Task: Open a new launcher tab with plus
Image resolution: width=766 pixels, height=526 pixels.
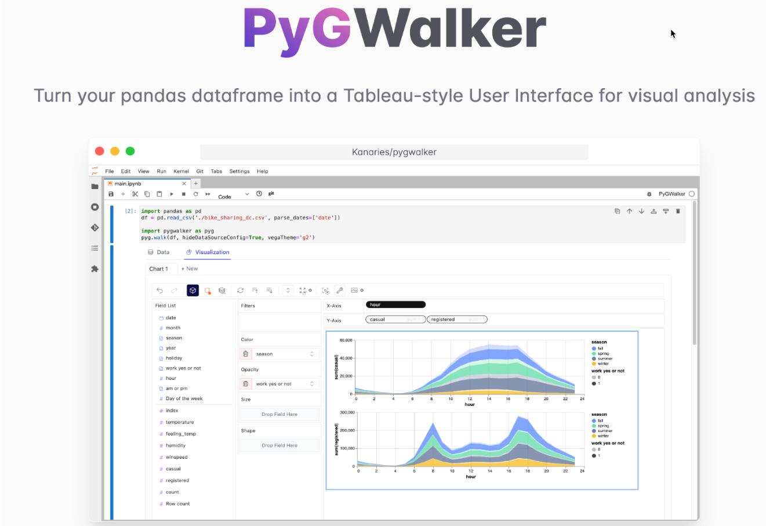Action: [x=196, y=184]
